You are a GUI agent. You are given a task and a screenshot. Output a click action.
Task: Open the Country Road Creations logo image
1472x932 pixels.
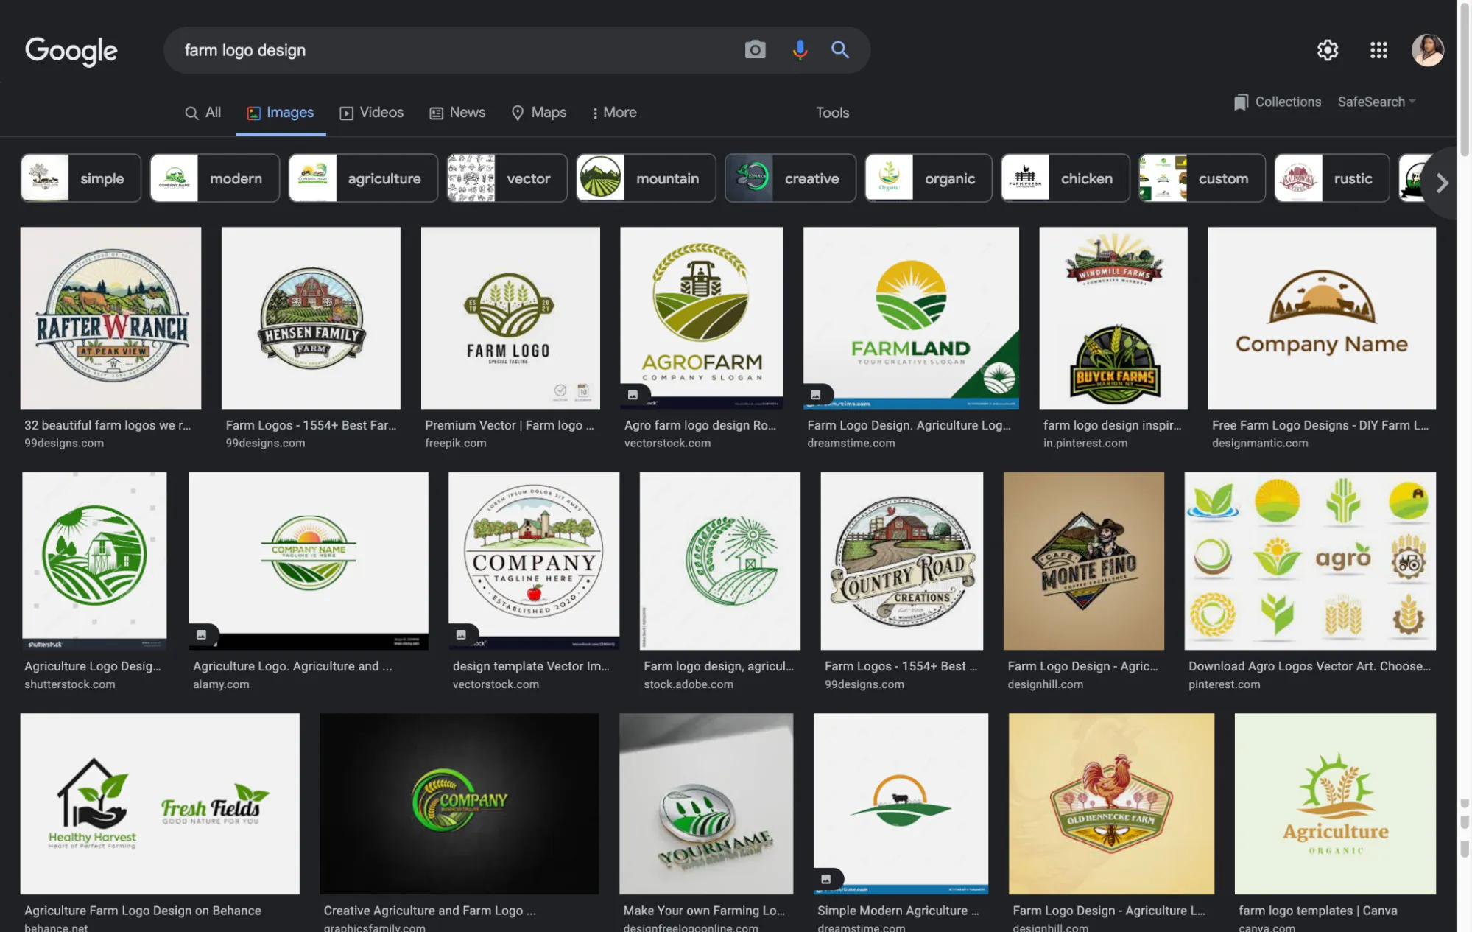pyautogui.click(x=902, y=561)
